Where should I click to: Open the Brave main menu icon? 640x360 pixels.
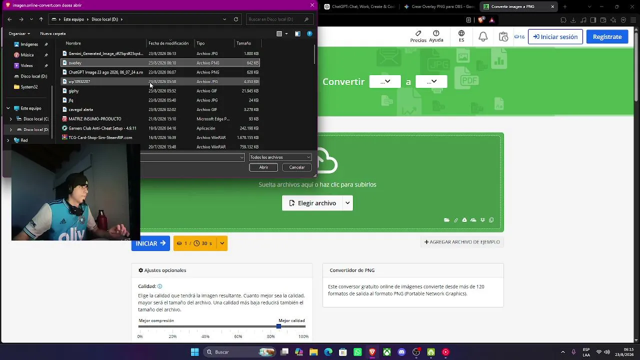pyautogui.click(x=632, y=20)
